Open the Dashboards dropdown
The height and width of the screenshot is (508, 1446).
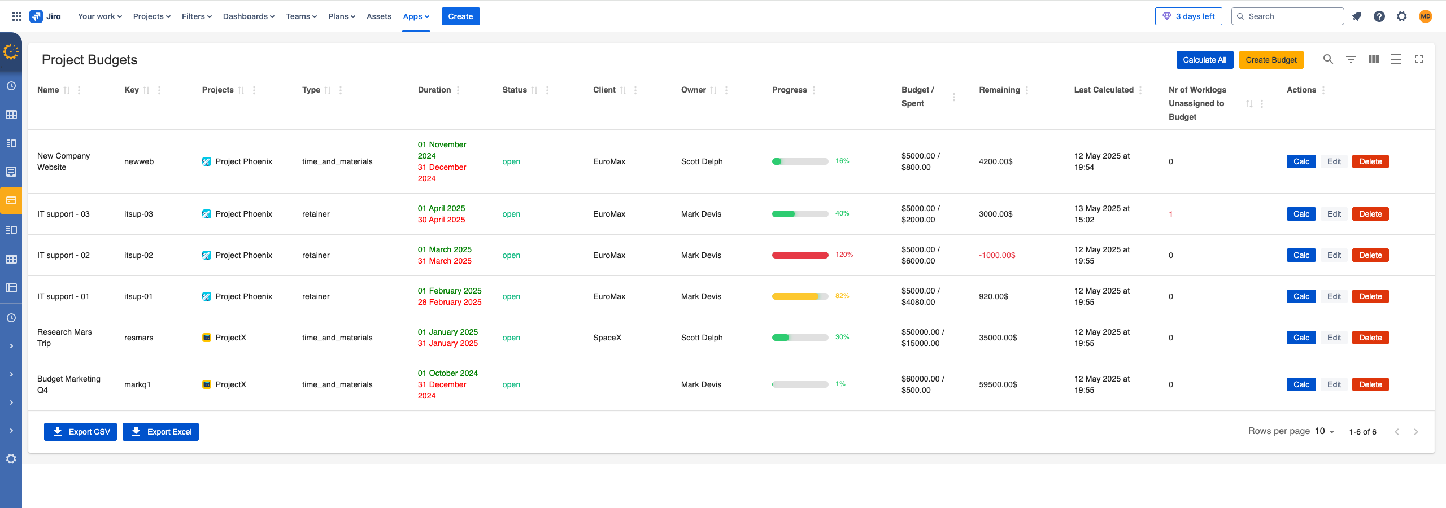249,16
